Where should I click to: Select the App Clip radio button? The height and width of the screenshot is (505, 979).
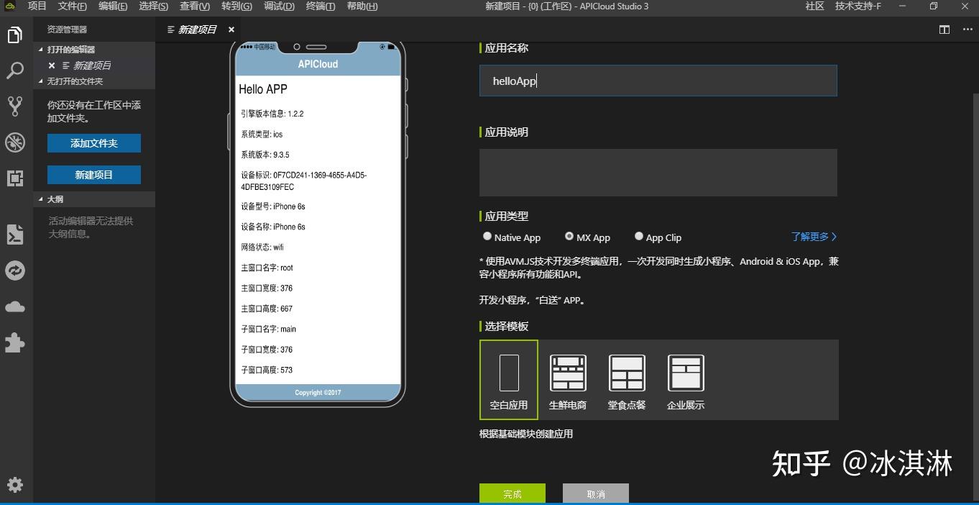pos(639,236)
